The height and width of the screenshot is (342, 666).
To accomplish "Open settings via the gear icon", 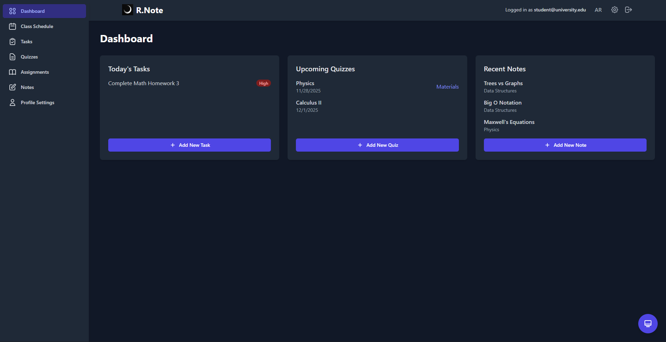I will [x=615, y=10].
